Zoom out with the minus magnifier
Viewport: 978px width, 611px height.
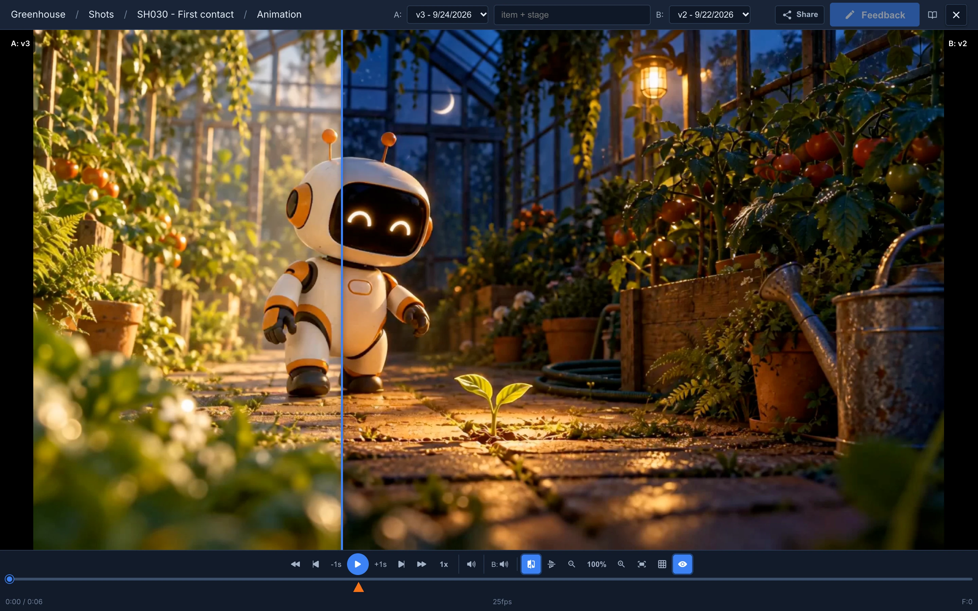572,564
